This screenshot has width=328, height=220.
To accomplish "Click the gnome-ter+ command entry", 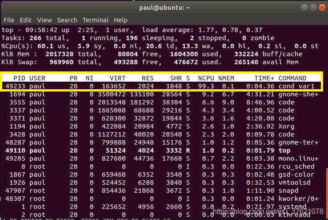I will point(298,142).
